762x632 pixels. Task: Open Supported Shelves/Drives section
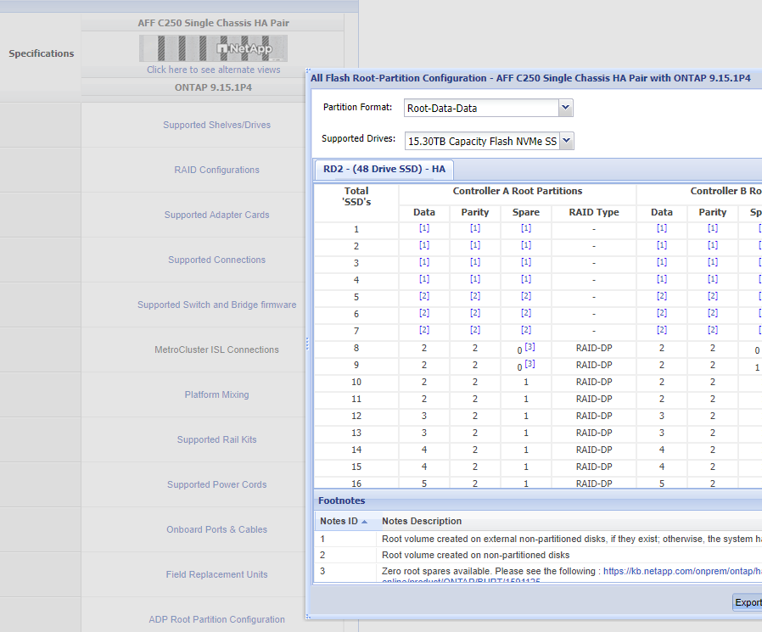216,125
